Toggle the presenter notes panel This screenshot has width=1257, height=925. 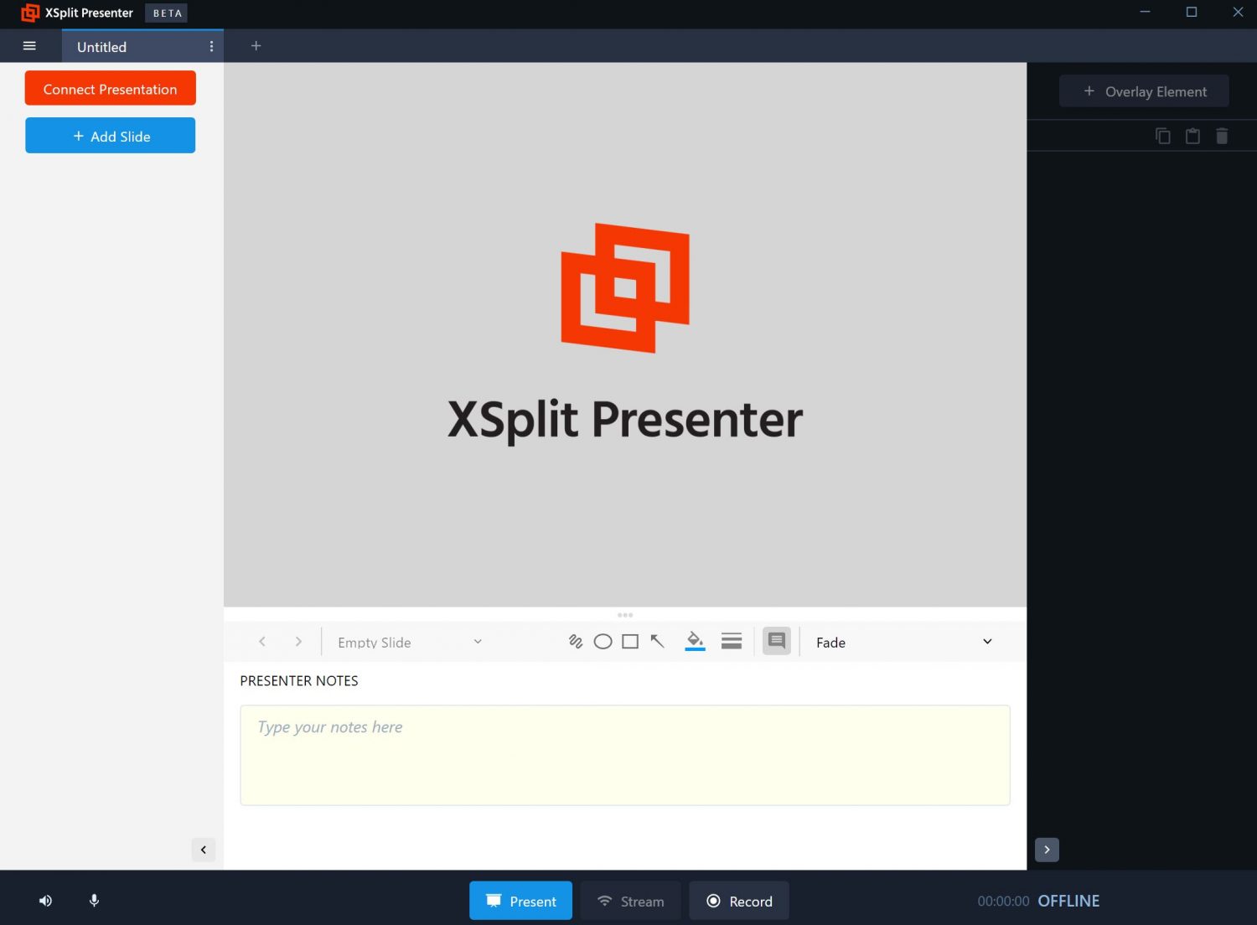tap(777, 642)
